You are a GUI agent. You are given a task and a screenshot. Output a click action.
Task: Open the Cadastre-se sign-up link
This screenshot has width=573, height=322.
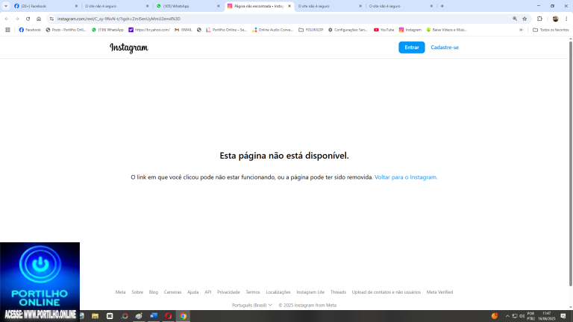click(x=445, y=48)
